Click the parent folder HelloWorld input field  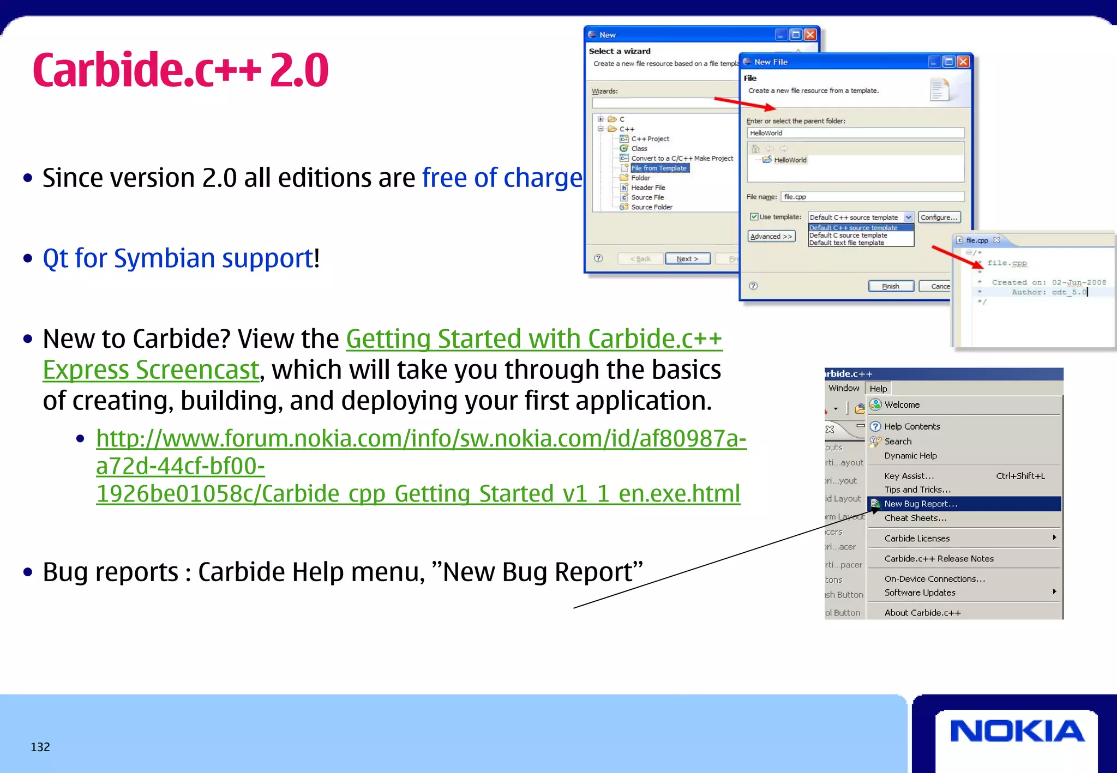(855, 133)
